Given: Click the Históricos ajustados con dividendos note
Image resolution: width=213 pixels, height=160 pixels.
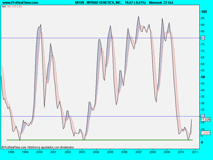Looking at the screenshot, I should point(51,147).
